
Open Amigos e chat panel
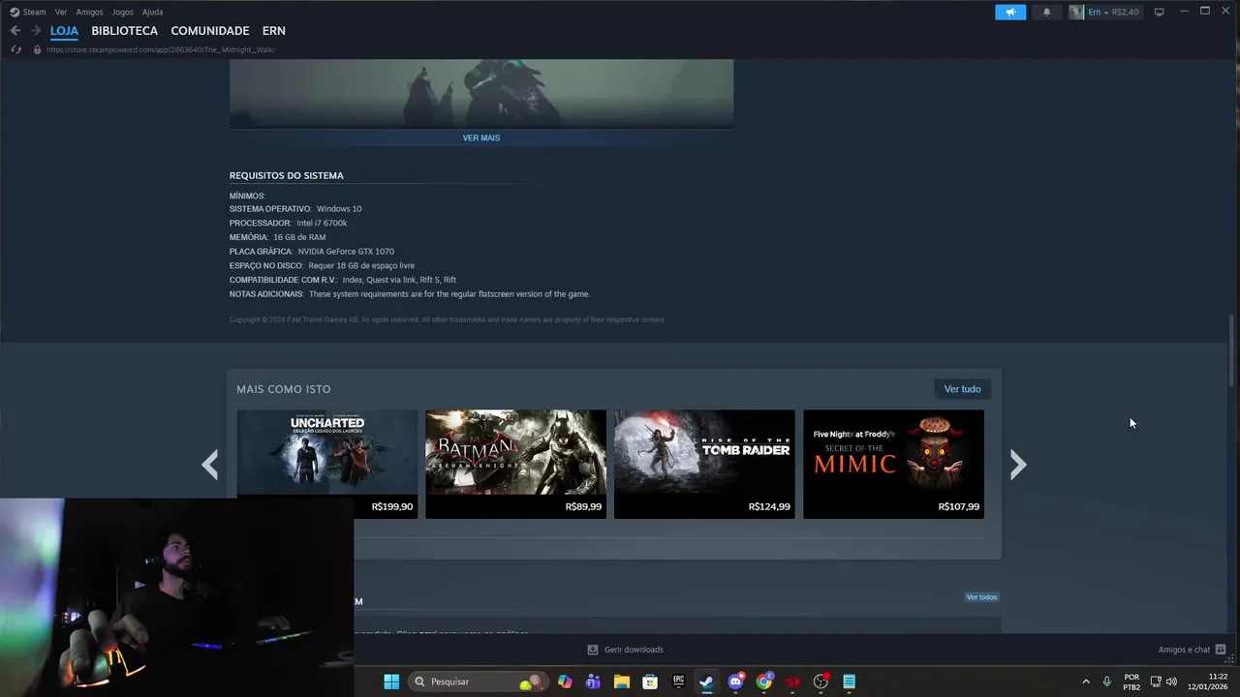click(1193, 650)
